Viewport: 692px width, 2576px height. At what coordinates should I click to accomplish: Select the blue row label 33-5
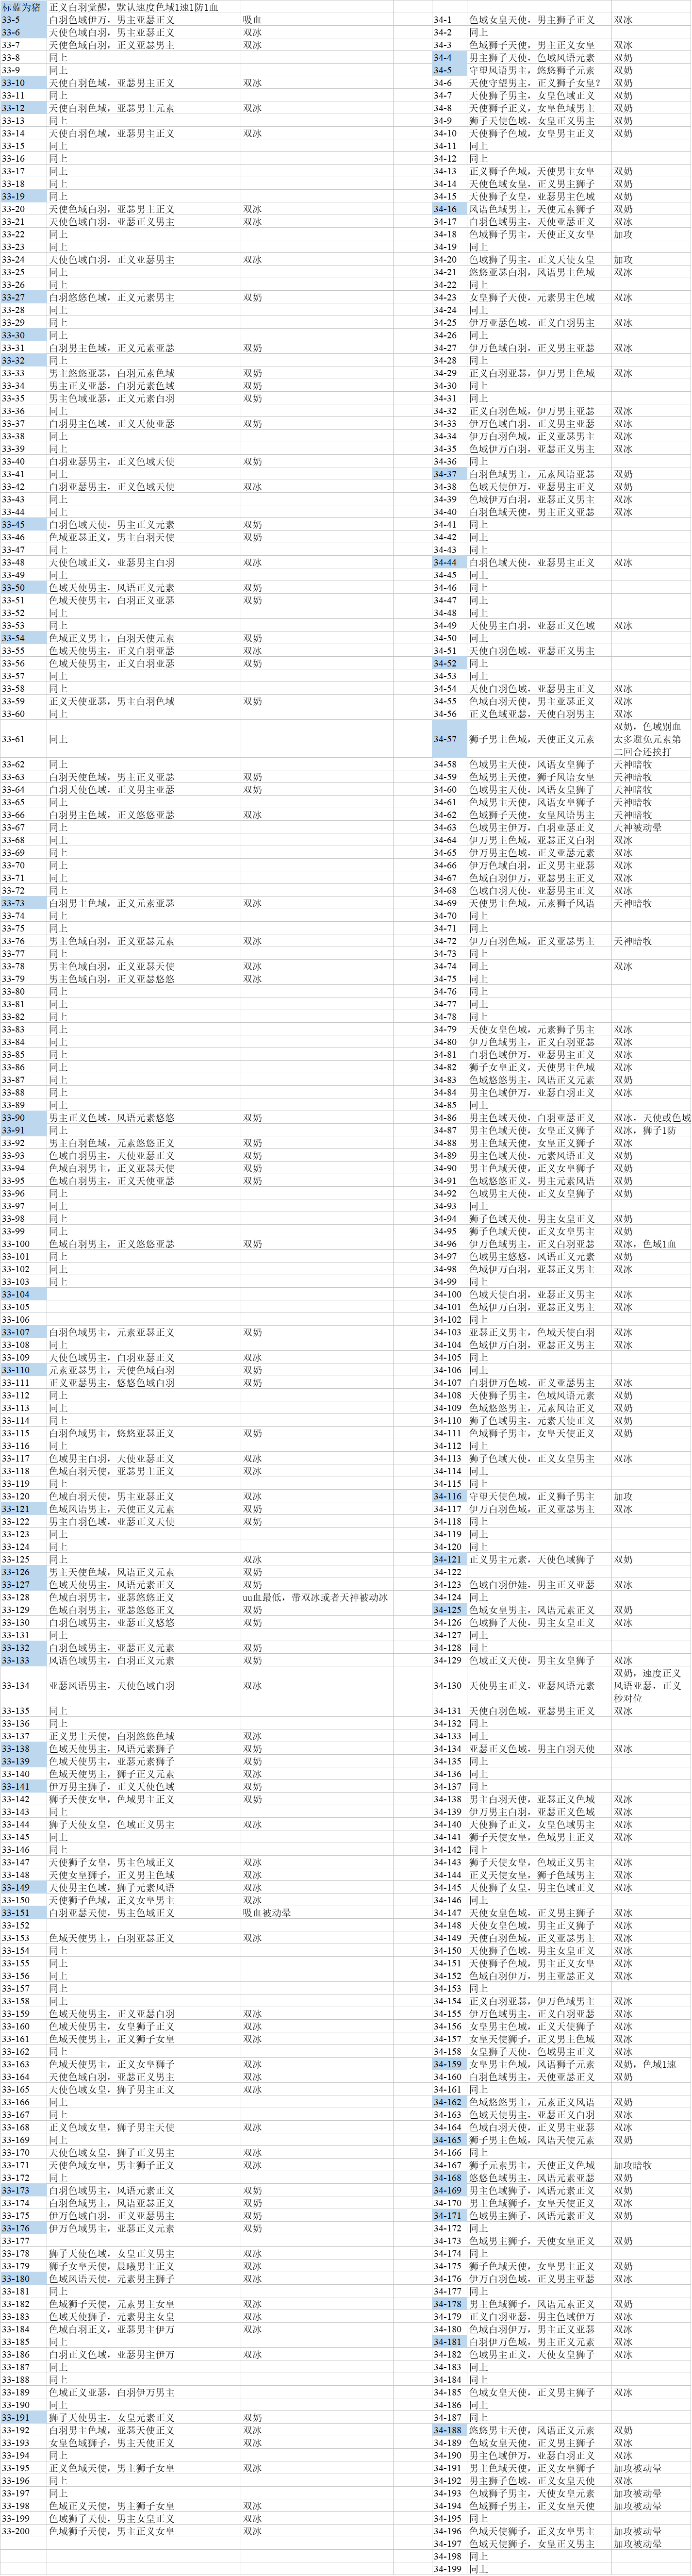point(23,20)
